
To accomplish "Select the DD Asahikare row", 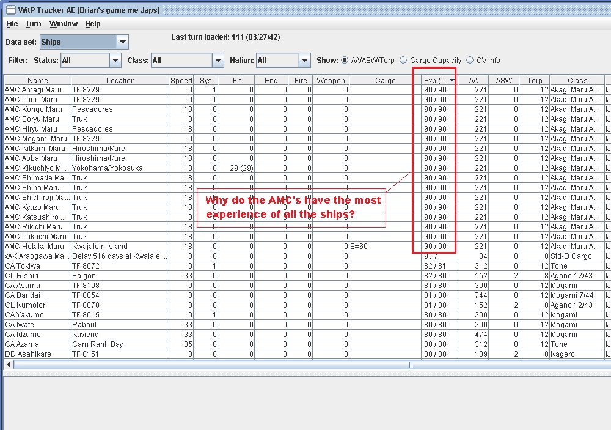I will pos(307,354).
